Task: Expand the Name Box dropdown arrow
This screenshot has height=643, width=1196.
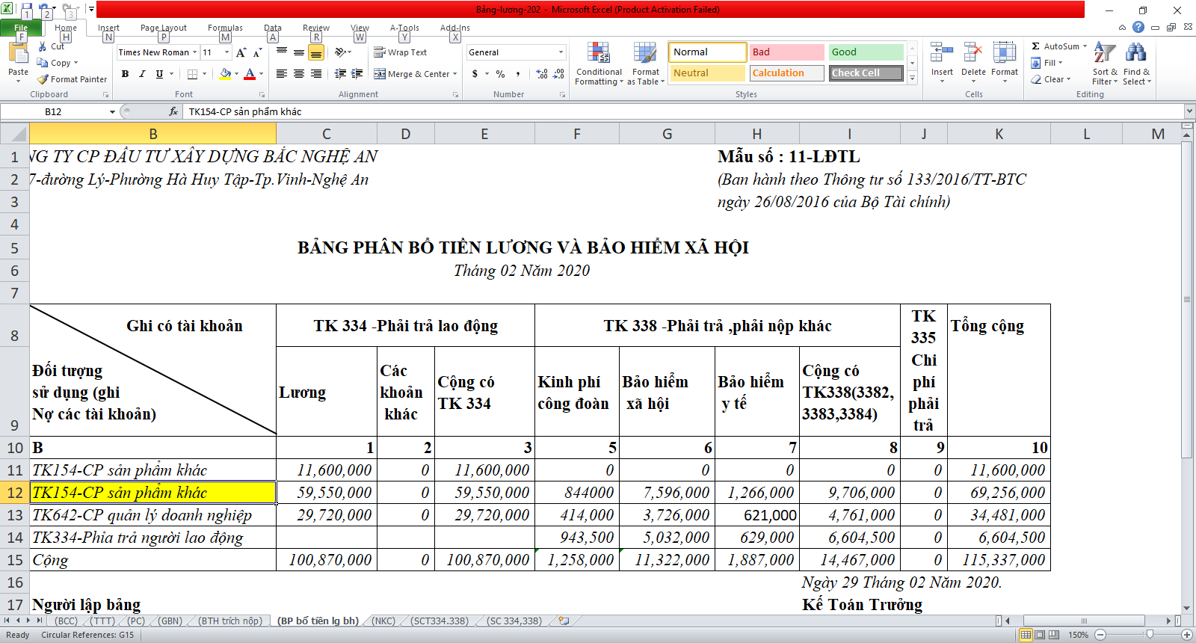Action: pyautogui.click(x=112, y=111)
